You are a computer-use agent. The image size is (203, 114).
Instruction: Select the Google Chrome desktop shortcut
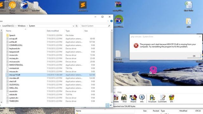[x=12, y=7]
